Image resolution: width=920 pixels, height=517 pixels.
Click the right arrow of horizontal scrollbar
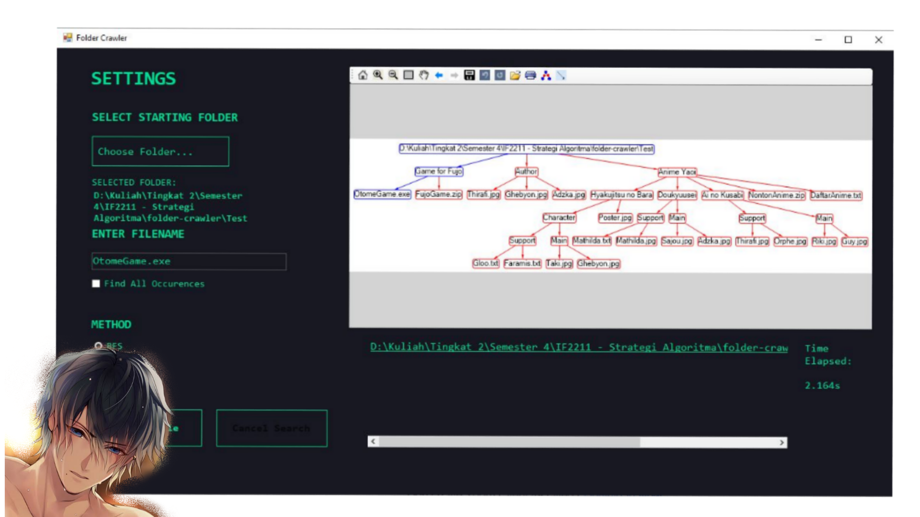point(782,442)
